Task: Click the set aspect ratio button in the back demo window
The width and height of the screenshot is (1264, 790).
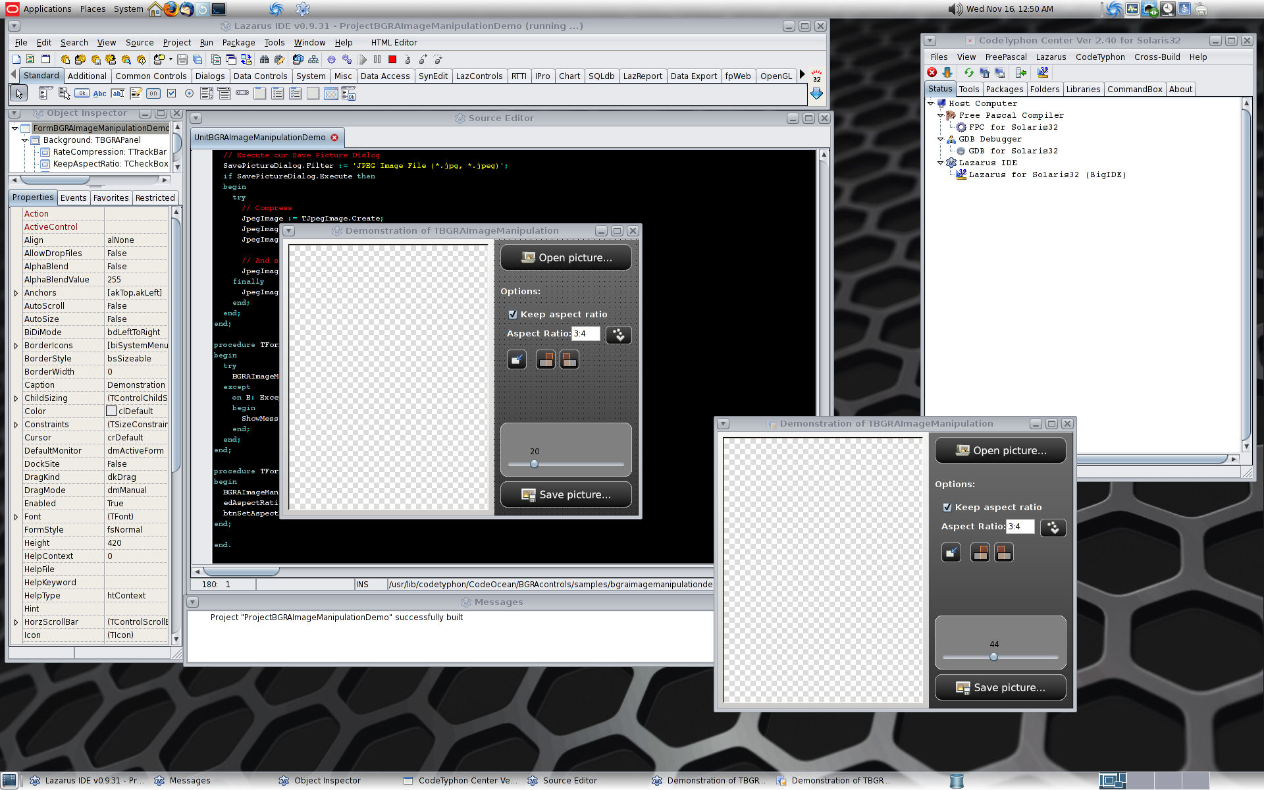Action: 1053,527
